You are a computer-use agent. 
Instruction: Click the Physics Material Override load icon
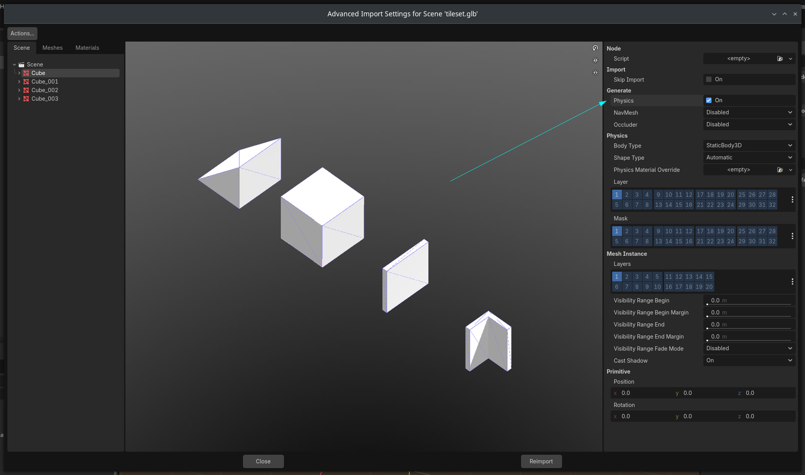[779, 170]
